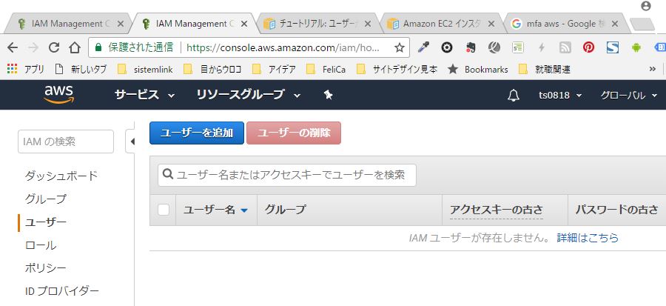Open the 就職関連 bookmark folder
The image size is (666, 306).
(x=545, y=69)
